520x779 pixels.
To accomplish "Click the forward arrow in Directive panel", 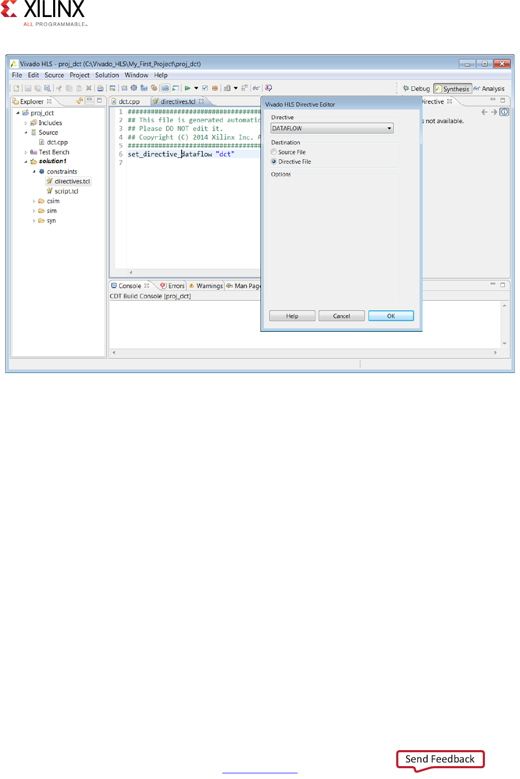I will tap(494, 112).
